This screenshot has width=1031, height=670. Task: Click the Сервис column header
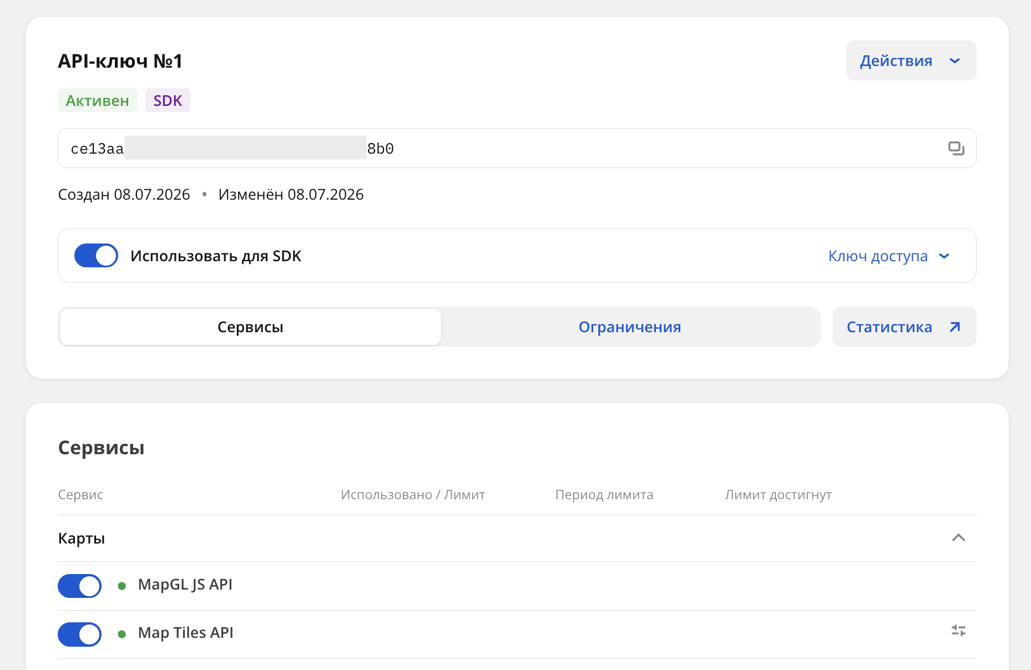80,495
